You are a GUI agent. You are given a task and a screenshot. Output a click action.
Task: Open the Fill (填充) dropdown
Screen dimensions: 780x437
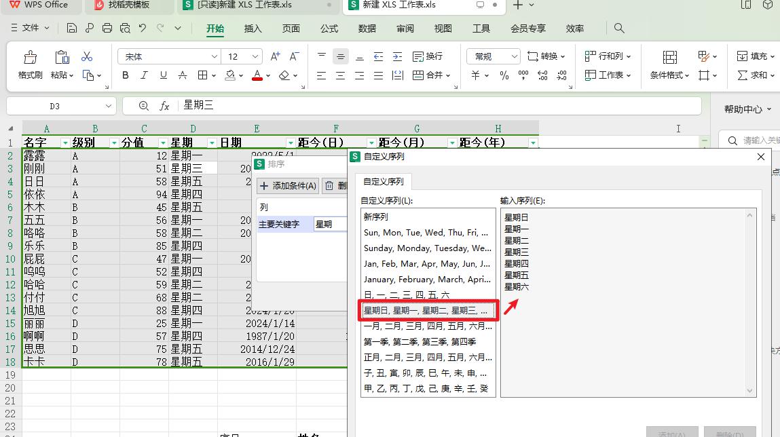pos(755,56)
